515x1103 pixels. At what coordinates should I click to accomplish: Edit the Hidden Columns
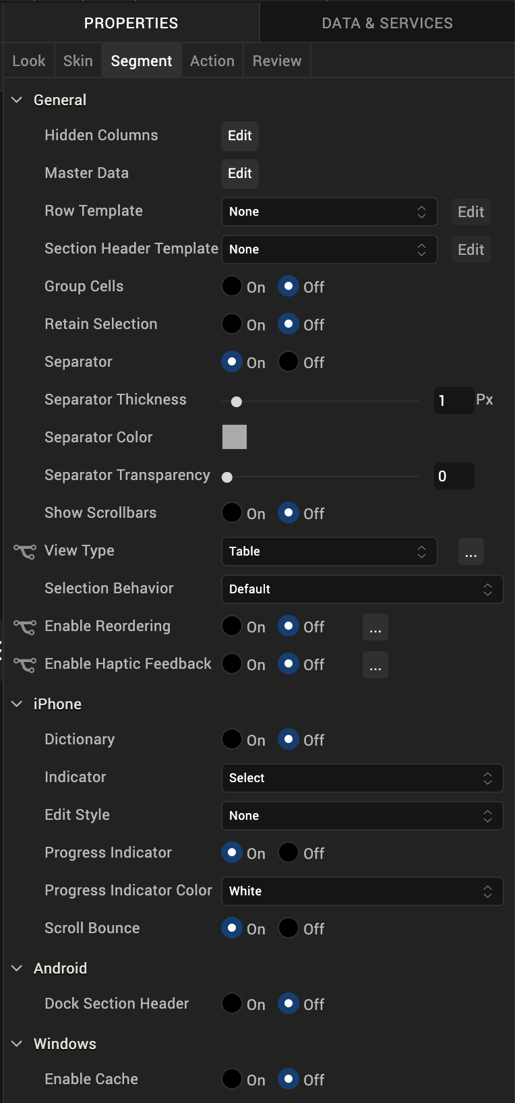240,136
